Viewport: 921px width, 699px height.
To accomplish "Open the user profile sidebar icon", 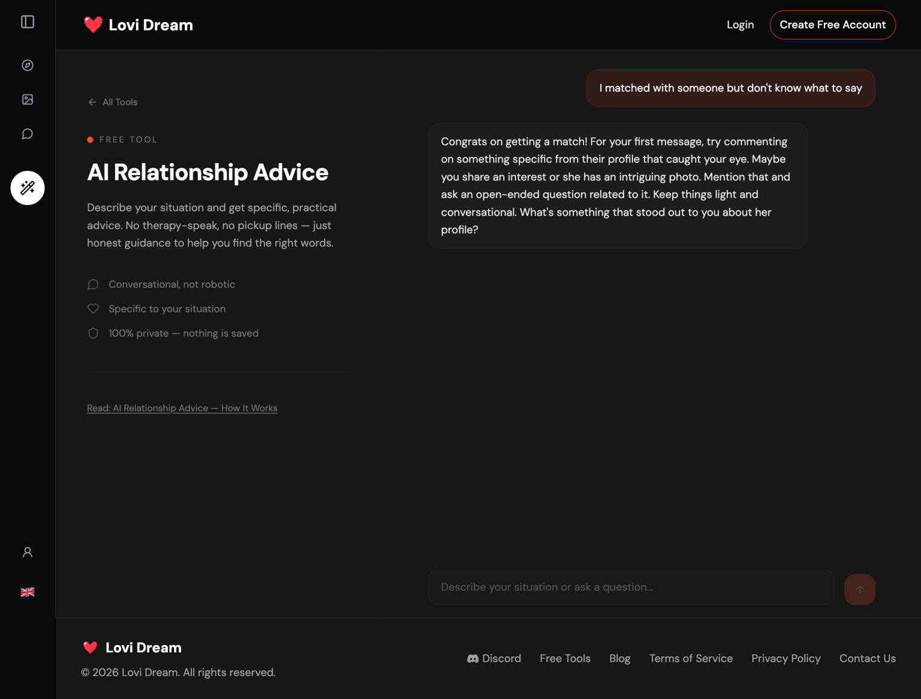I will click(x=28, y=552).
